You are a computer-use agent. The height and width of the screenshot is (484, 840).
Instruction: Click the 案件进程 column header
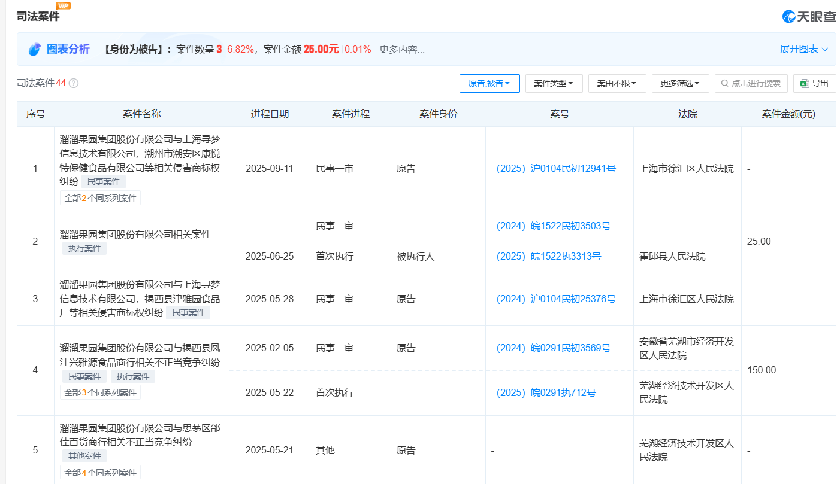(350, 114)
